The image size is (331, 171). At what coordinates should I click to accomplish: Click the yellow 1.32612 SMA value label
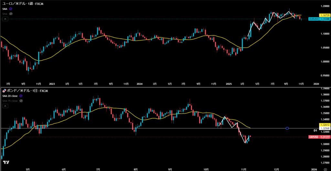click(x=325, y=125)
